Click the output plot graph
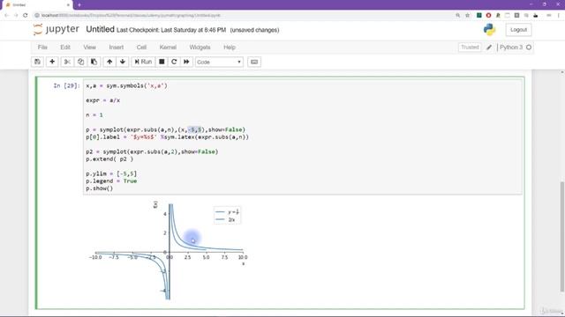The height and width of the screenshot is (317, 565). (169, 251)
